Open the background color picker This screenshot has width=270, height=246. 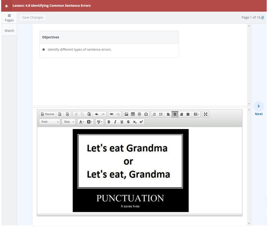[90, 122]
